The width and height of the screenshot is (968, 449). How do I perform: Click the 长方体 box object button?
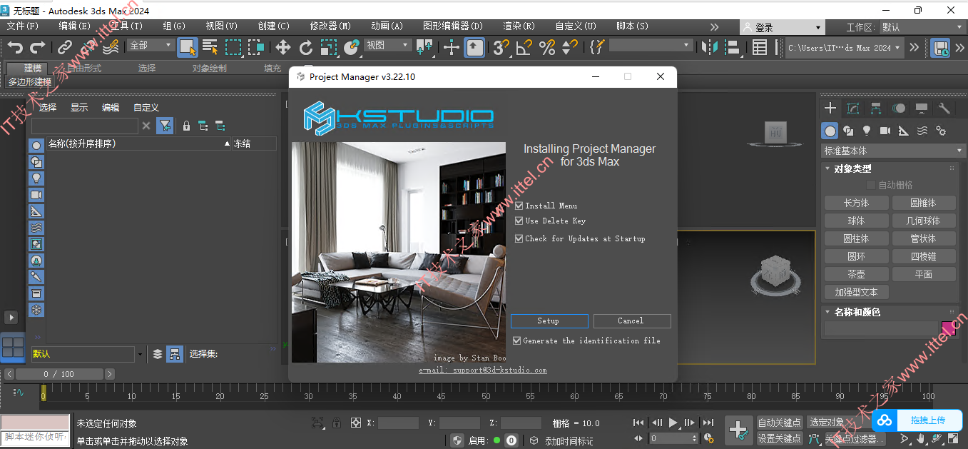click(x=856, y=203)
